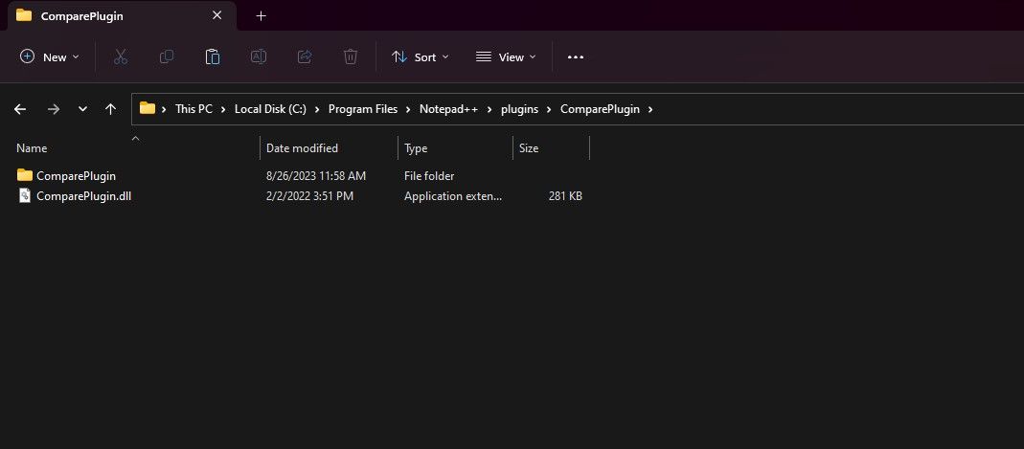The image size is (1024, 449).
Task: Navigate to Notepad++ in breadcrumb path
Action: [x=448, y=109]
